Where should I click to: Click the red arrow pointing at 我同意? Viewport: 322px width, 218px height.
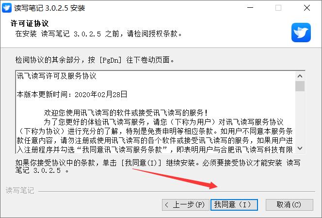pos(175,179)
